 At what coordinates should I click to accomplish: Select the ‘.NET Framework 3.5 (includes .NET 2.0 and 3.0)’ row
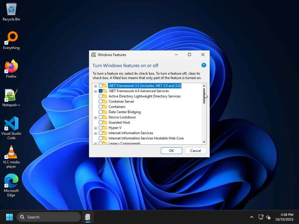[145, 86]
